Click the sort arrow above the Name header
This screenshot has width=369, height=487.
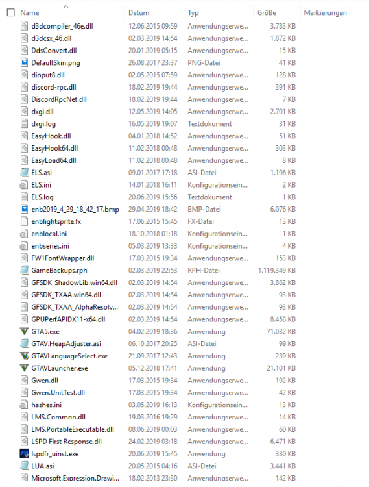[x=65, y=6]
